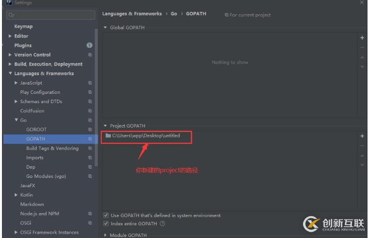This screenshot has width=369, height=238.
Task: Move Global GOPATH entry down
Action: pyautogui.click(x=362, y=67)
